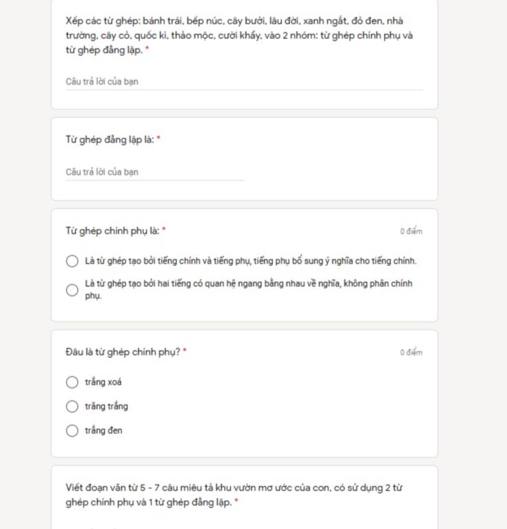This screenshot has height=529, width=507.
Task: Click the required asterisk after 'Từ ghép chính phụ là:'
Action: [164, 230]
